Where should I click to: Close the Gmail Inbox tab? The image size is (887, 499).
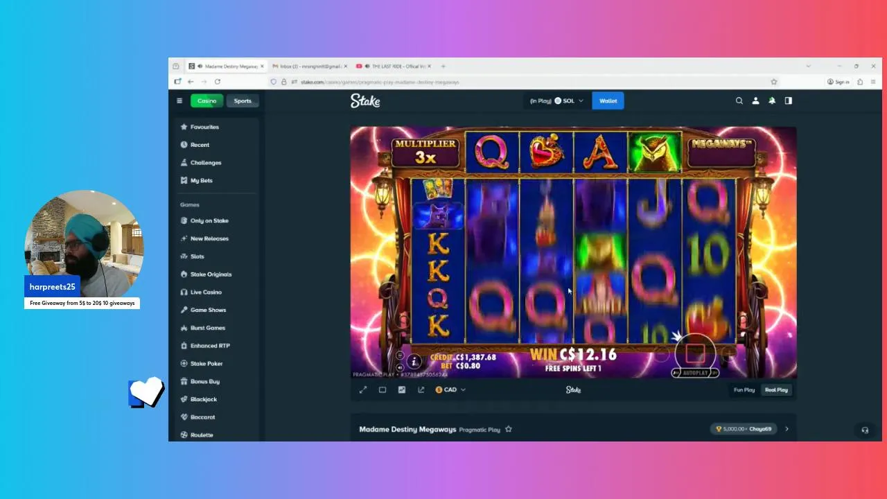[x=345, y=66]
